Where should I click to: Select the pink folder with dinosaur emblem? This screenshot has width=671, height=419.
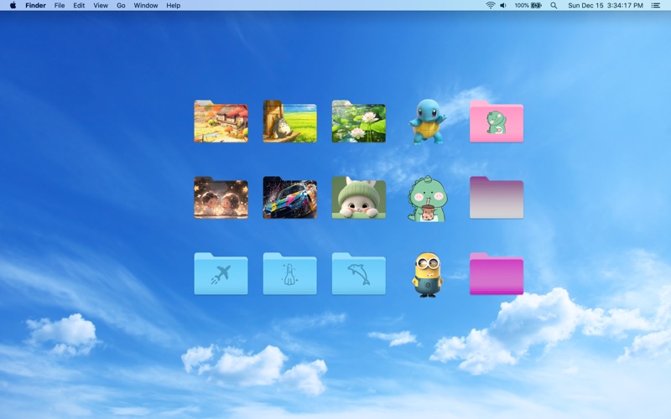[496, 122]
